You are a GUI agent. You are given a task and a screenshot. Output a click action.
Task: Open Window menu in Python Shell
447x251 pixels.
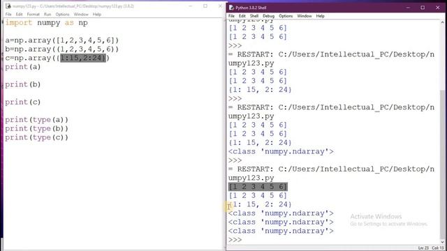pyautogui.click(x=305, y=16)
